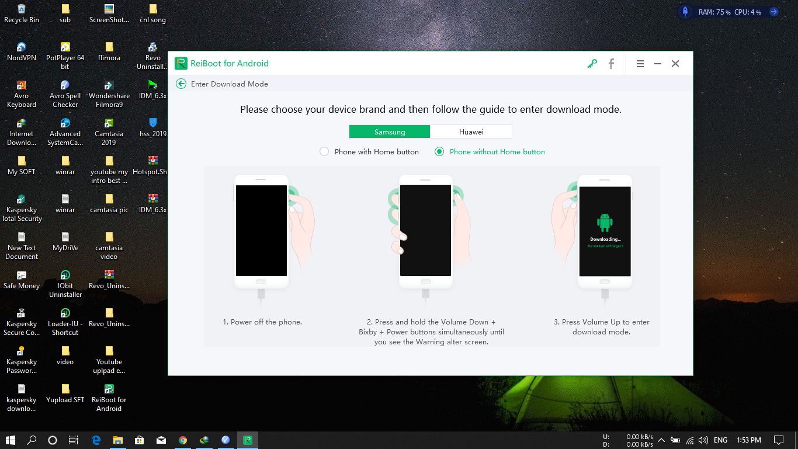Click the rocket boost icon in RAM widget
Image resolution: width=798 pixels, height=449 pixels.
pyautogui.click(x=685, y=12)
